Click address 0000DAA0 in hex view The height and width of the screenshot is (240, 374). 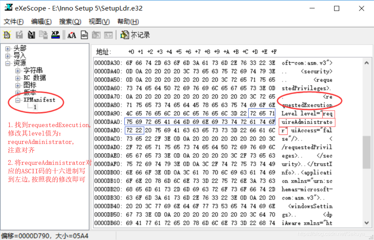click(x=108, y=122)
